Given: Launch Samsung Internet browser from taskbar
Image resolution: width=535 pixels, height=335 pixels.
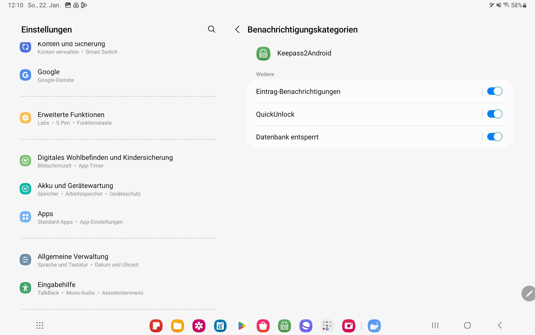Looking at the screenshot, I should (x=306, y=326).
